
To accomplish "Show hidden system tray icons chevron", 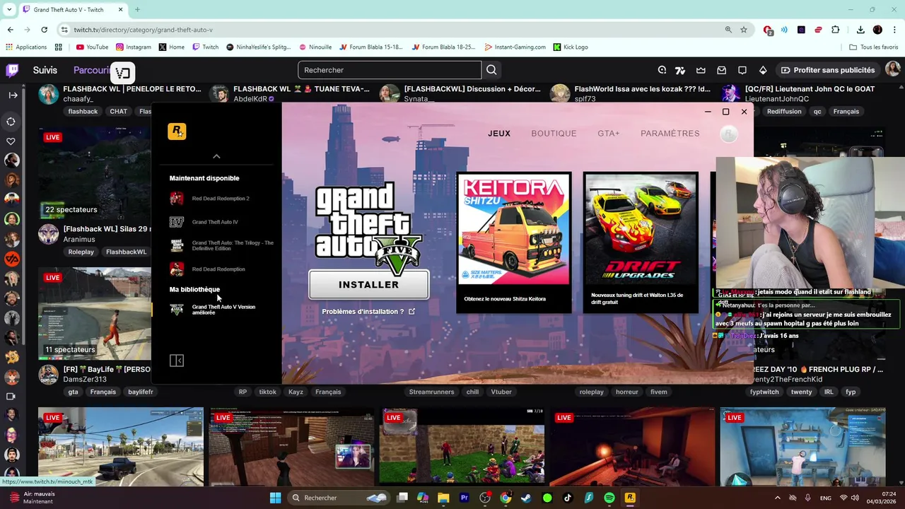I will click(778, 498).
